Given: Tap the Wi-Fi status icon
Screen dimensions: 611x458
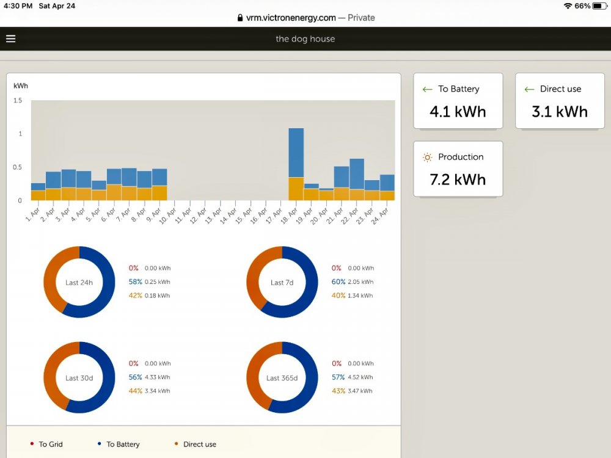Looking at the screenshot, I should point(568,6).
